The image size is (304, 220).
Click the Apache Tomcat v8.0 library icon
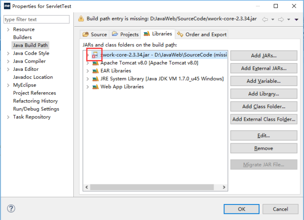coord(96,63)
